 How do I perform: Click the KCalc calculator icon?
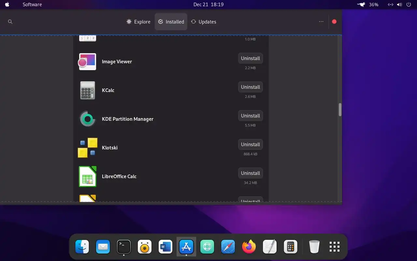(x=87, y=90)
